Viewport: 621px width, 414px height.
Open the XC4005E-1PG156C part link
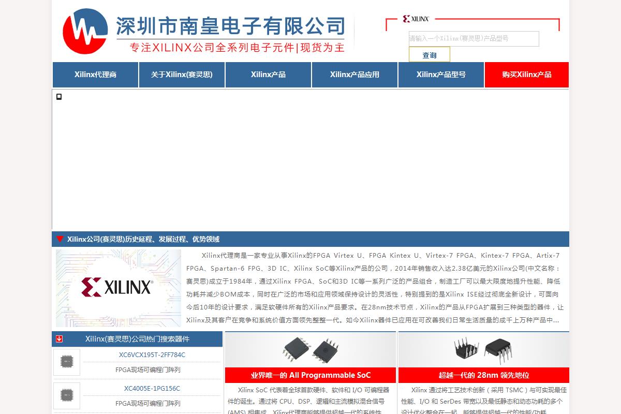tap(152, 389)
